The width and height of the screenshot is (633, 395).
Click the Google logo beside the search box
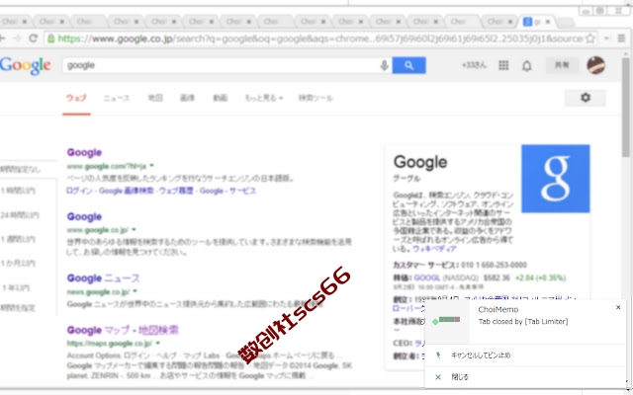tap(25, 66)
